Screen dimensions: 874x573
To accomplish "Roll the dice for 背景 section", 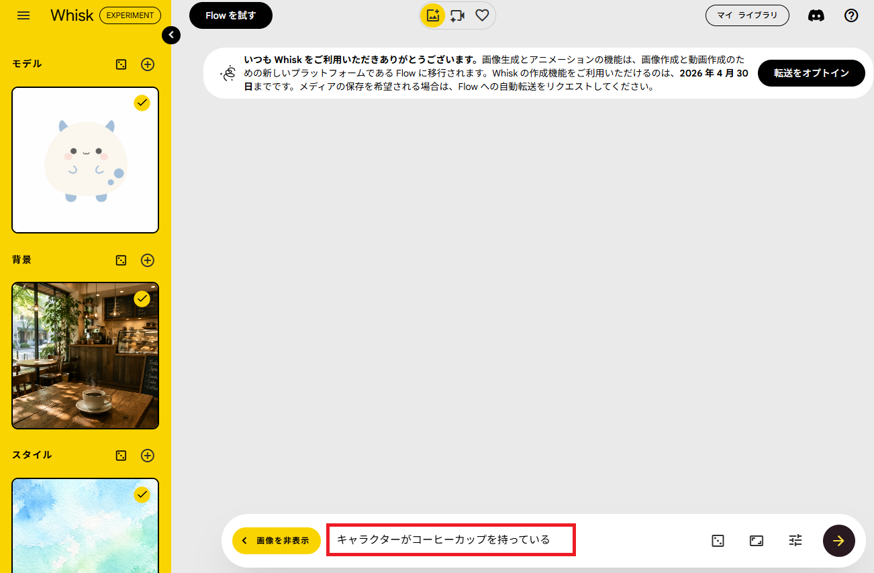I will [121, 260].
